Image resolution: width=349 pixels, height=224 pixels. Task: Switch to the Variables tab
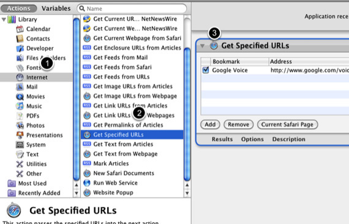(x=56, y=8)
